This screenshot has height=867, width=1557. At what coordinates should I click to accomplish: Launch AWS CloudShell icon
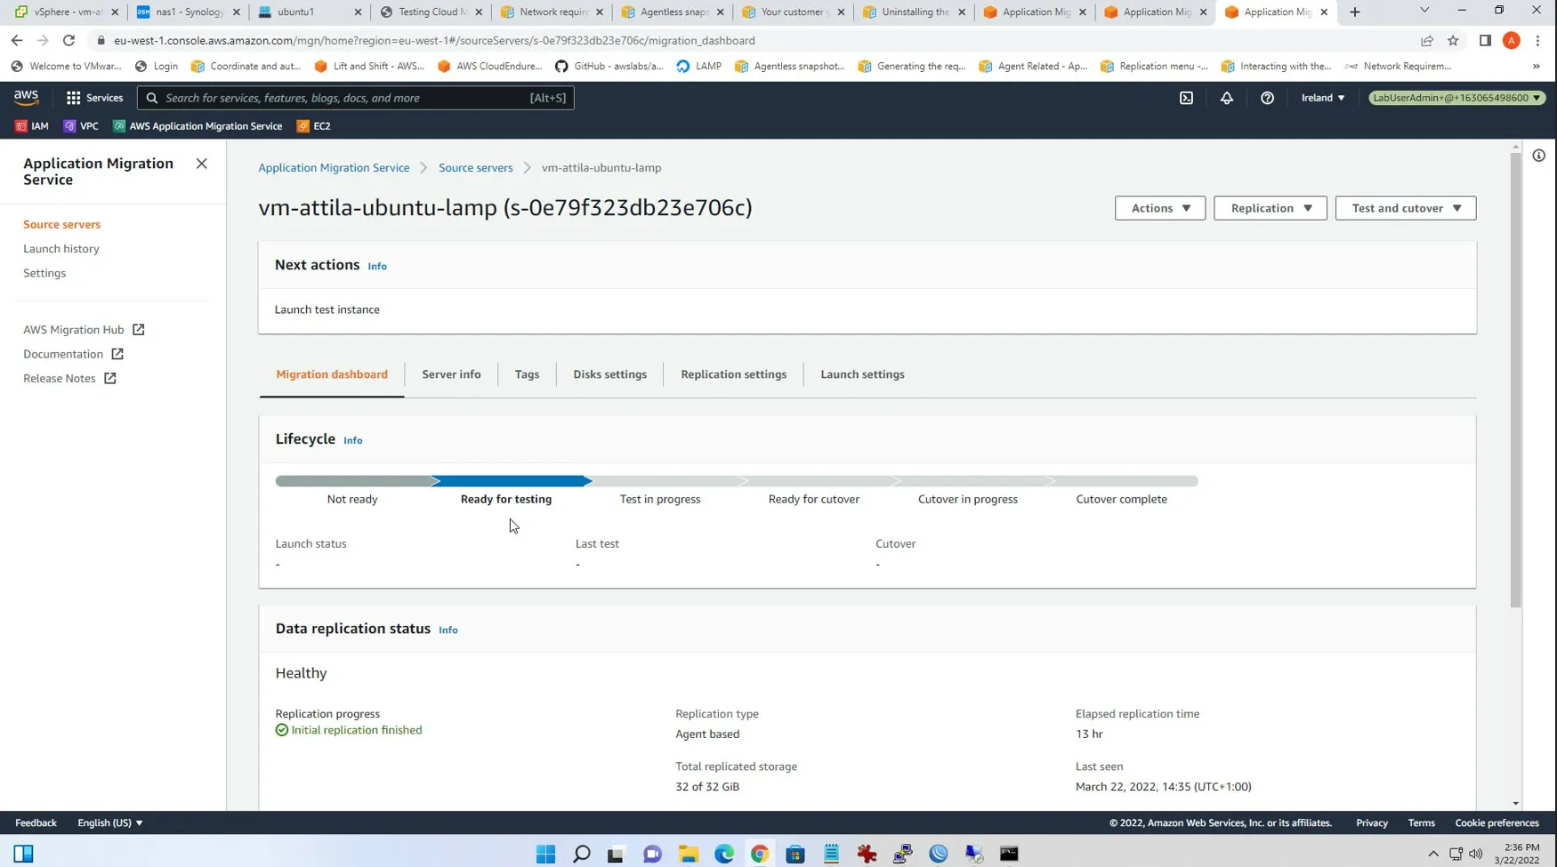(1186, 98)
